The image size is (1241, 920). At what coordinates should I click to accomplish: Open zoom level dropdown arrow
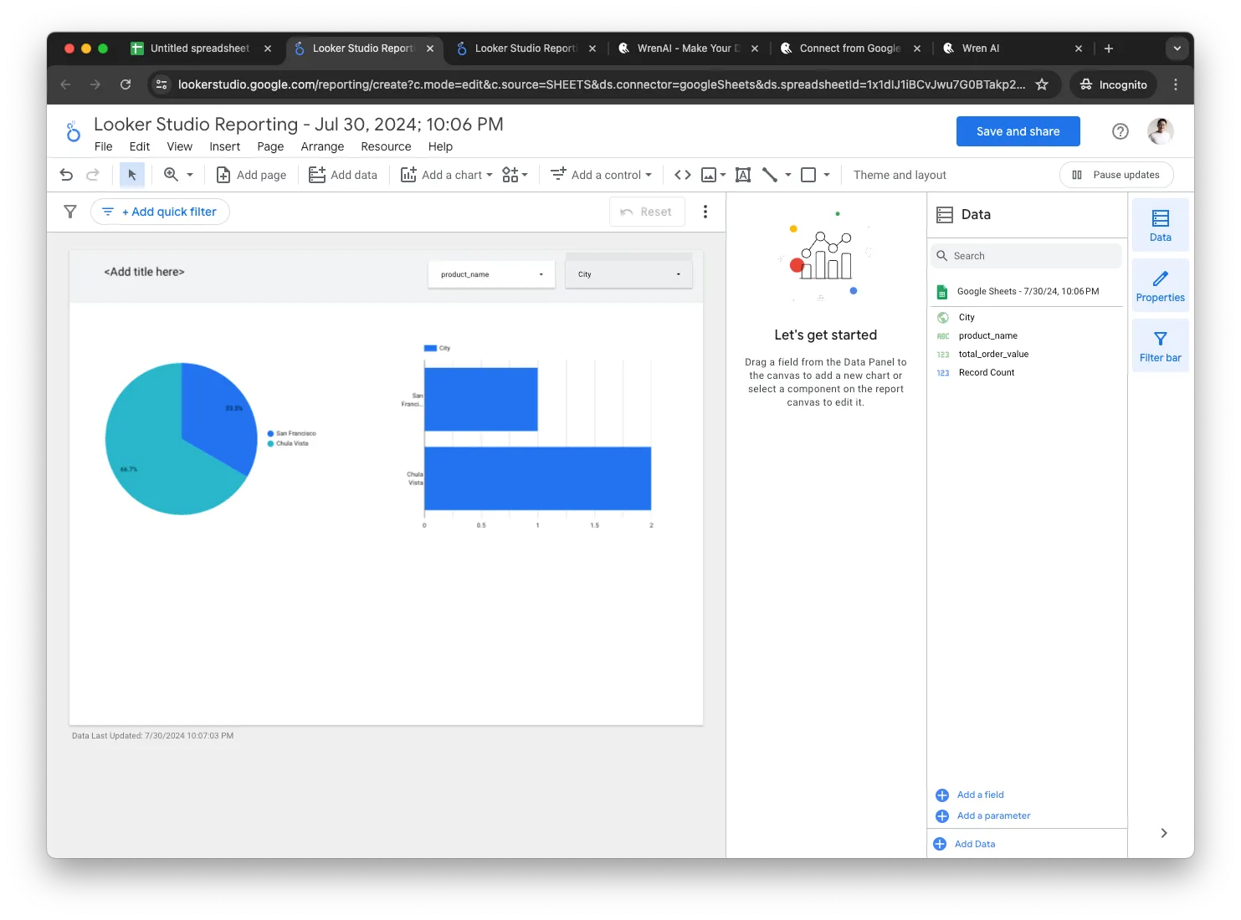pyautogui.click(x=190, y=175)
